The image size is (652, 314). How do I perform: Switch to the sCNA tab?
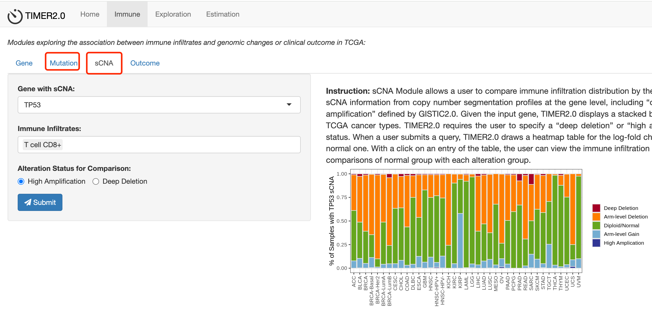point(104,63)
